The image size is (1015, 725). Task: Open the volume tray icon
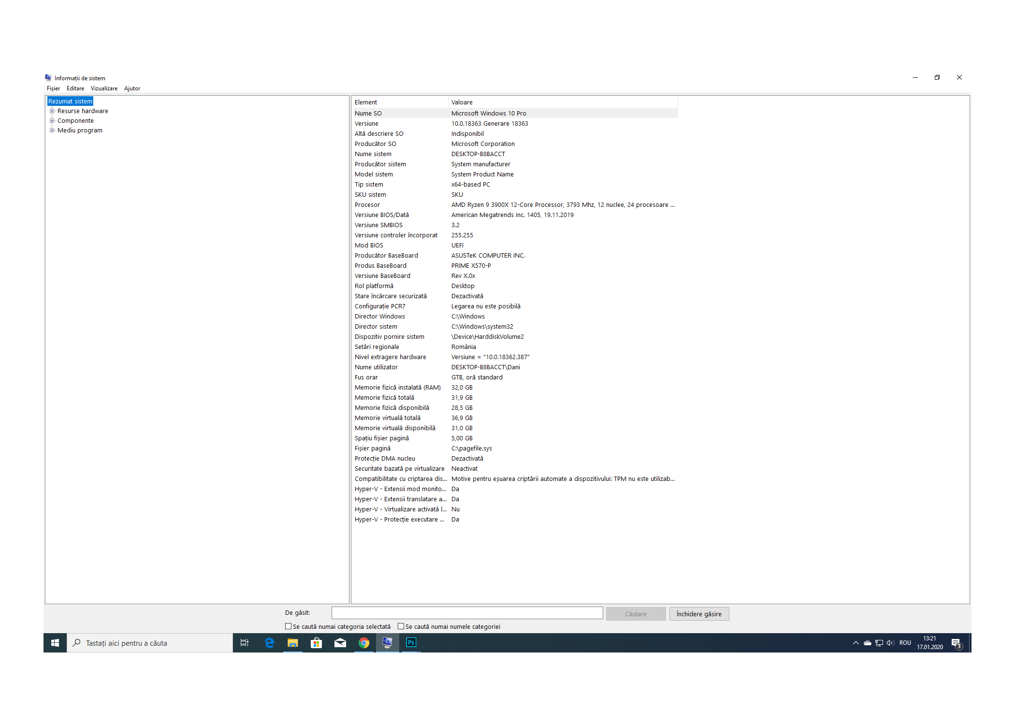click(890, 643)
